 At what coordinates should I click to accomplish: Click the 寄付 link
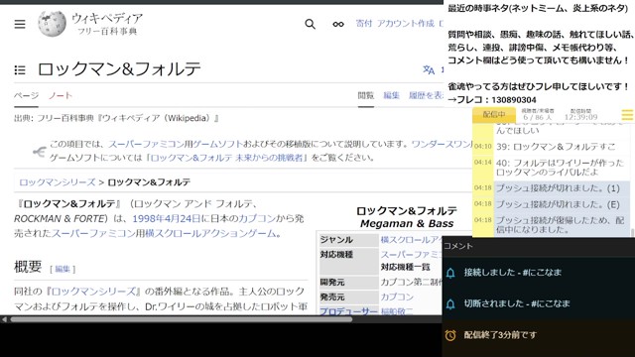click(x=364, y=24)
